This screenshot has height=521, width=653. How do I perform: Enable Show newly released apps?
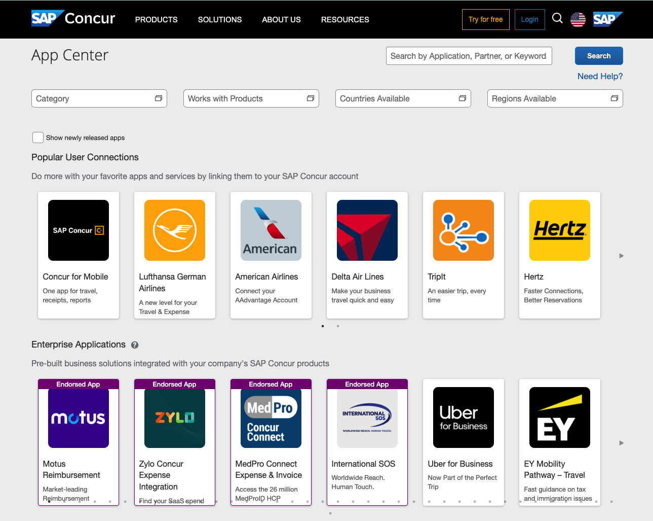[x=37, y=137]
